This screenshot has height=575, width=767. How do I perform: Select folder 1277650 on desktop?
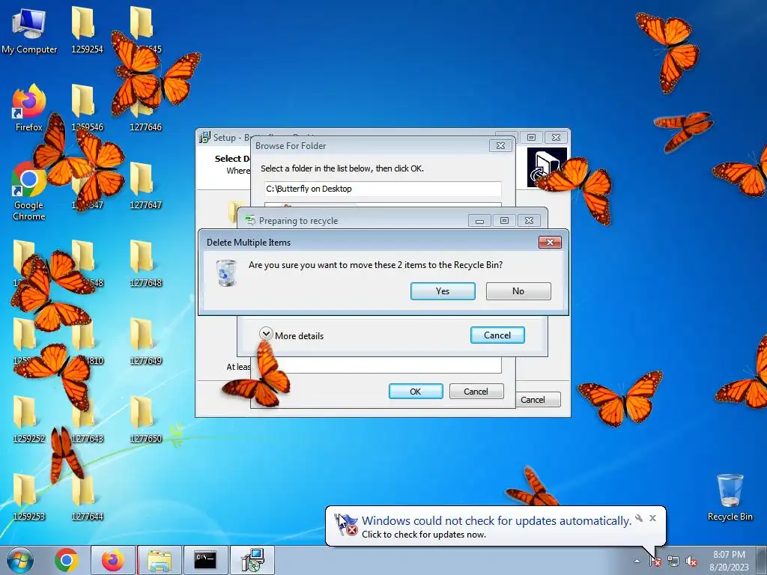145,419
